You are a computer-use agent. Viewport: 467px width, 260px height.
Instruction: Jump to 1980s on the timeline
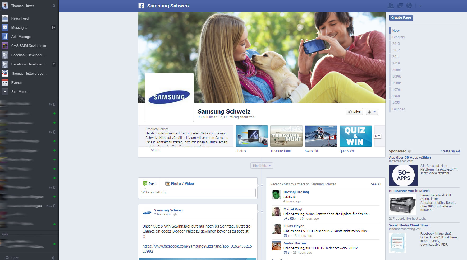tap(397, 83)
